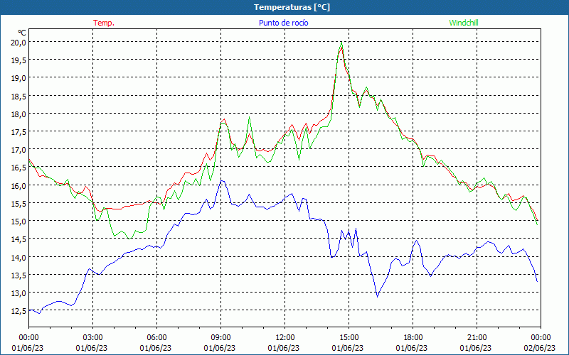Click the Temperaturas [°C] chart title

(292, 7)
